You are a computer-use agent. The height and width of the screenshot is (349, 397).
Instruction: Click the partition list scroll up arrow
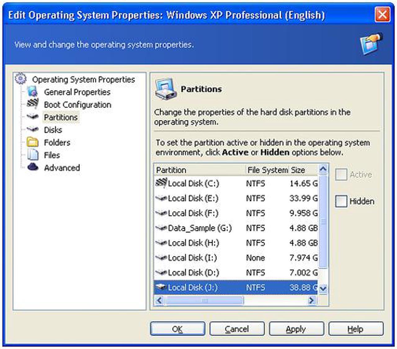323,169
